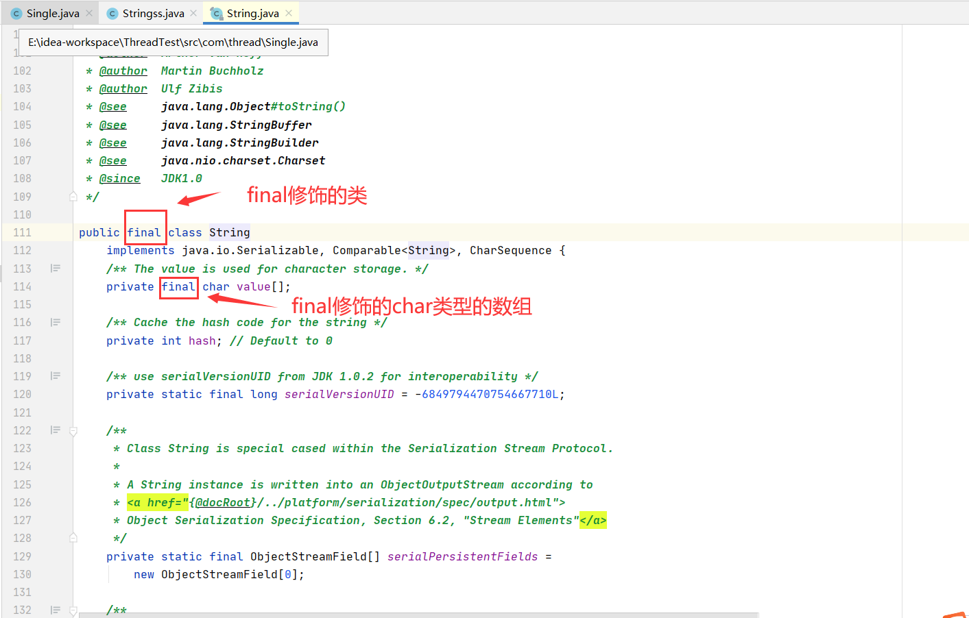Viewport: 969px width, 618px height.
Task: Close the Single.java tab
Action: [x=89, y=13]
